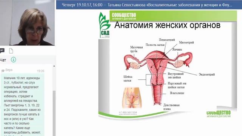
Task: Click the 'Миометрий' label
Action: (x=186, y=42)
